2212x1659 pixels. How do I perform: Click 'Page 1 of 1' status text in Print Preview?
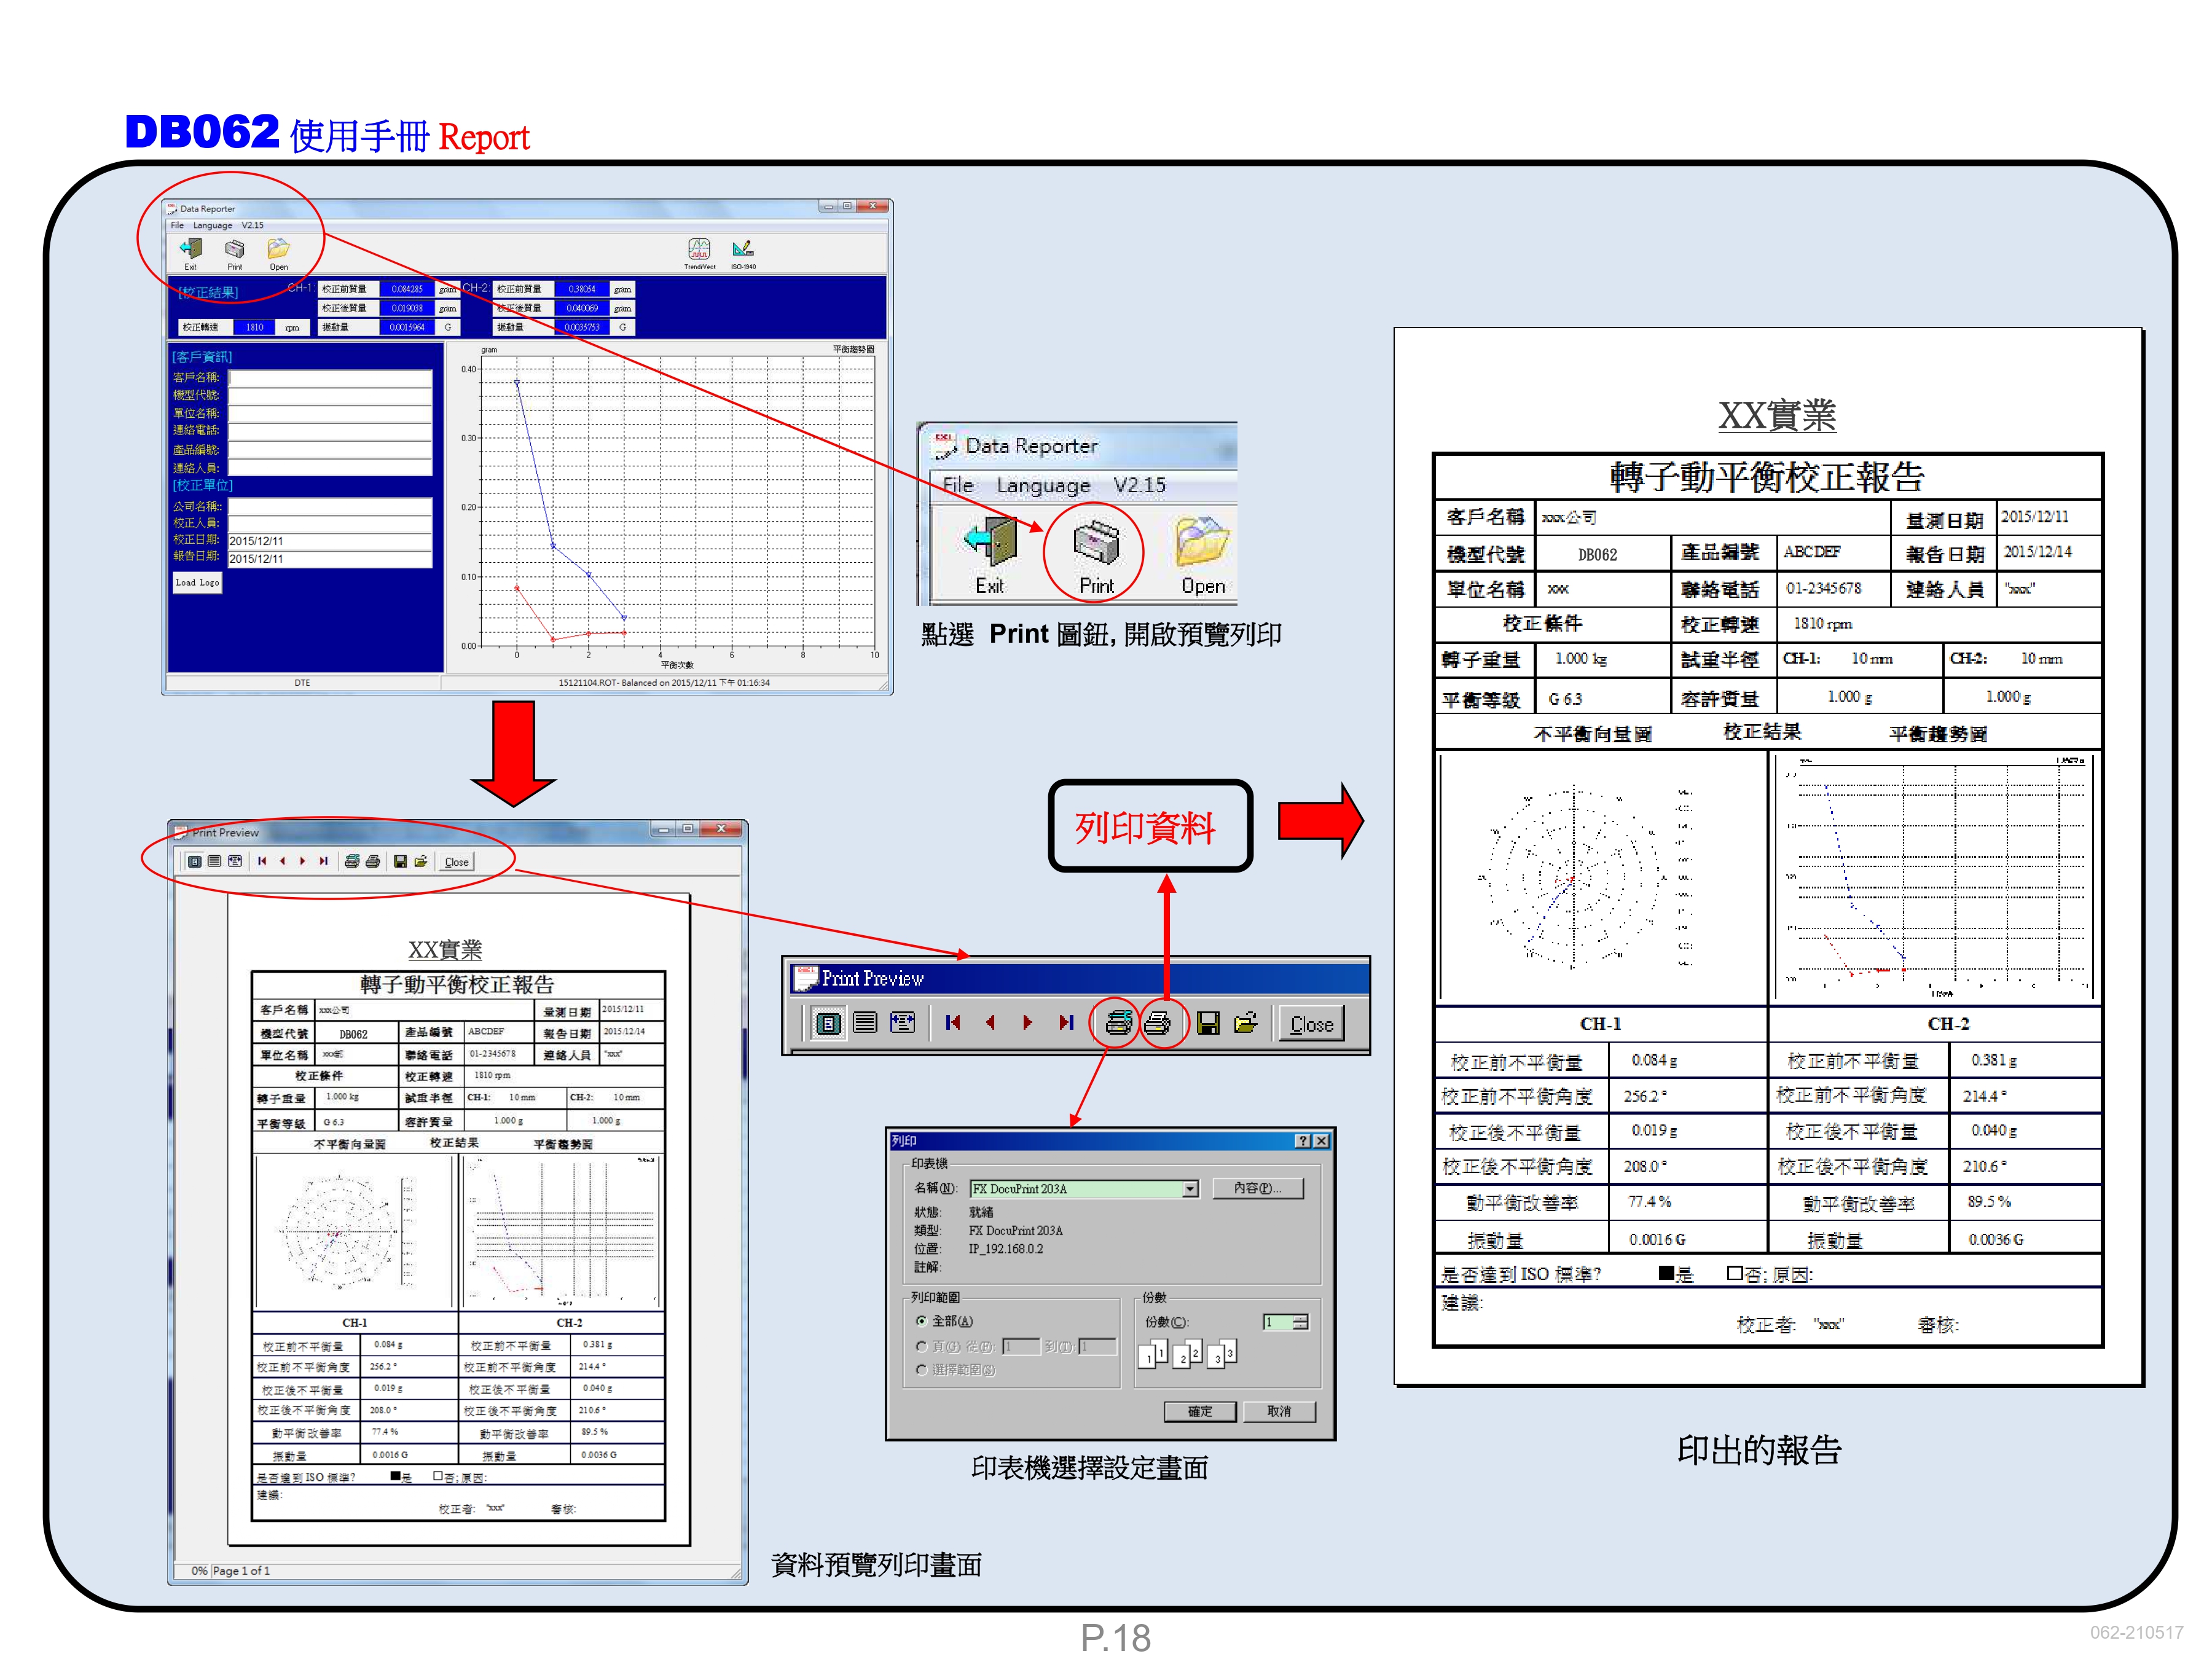coord(241,1571)
